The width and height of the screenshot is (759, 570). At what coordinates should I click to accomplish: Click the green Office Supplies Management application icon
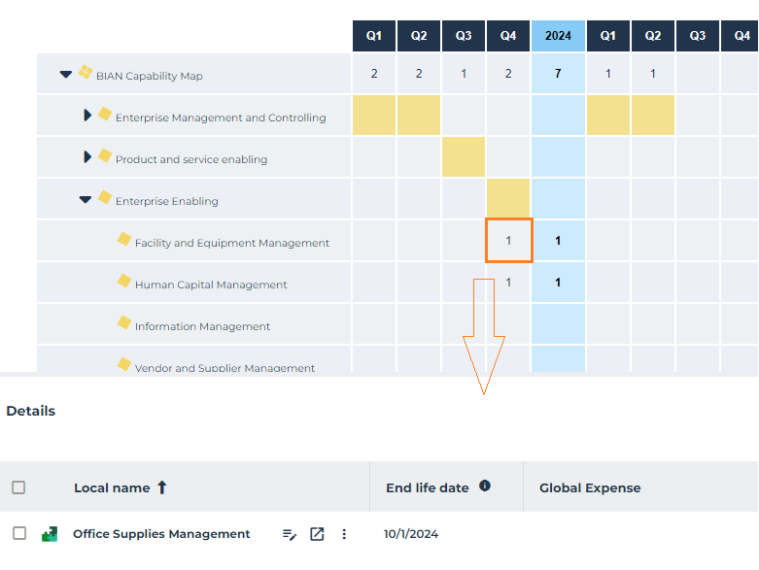(x=49, y=533)
